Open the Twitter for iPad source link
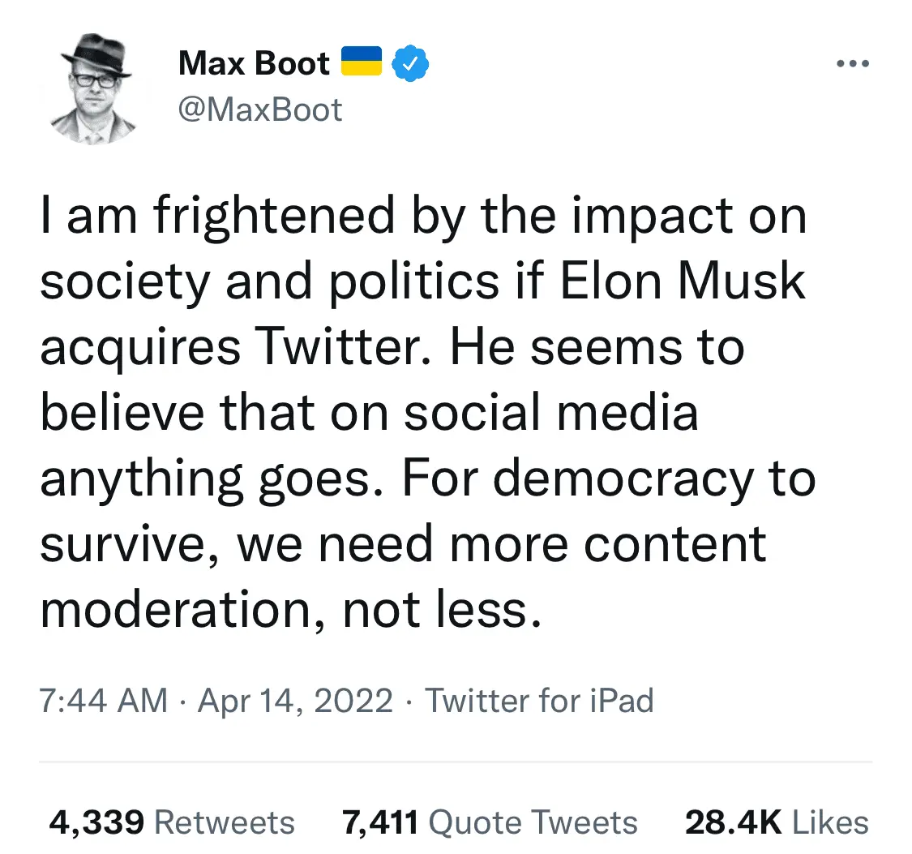Image resolution: width=912 pixels, height=854 pixels. pyautogui.click(x=539, y=701)
